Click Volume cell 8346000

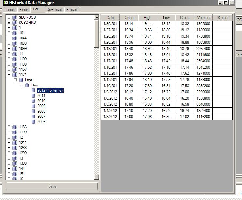203,104
